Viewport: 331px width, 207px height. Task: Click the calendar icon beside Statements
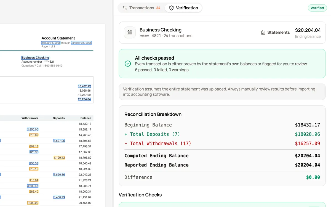click(263, 33)
